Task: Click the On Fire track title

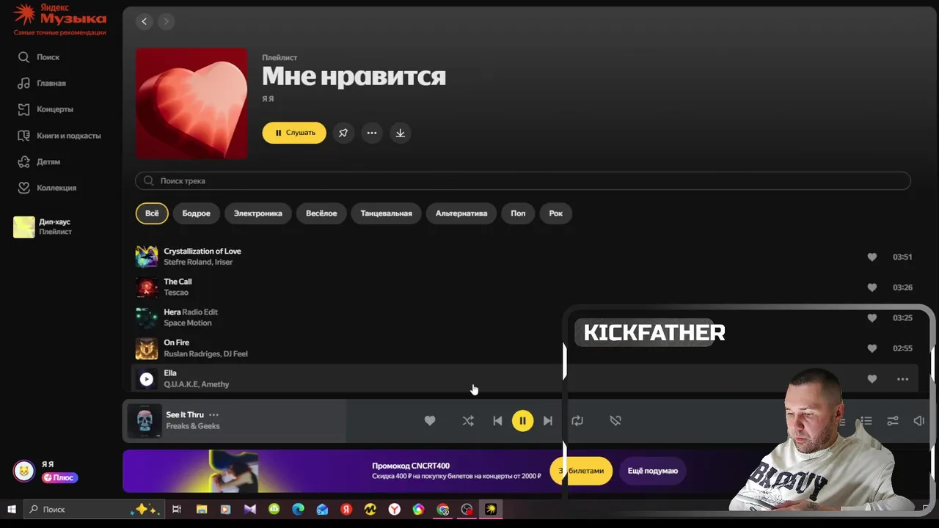Action: coord(177,342)
